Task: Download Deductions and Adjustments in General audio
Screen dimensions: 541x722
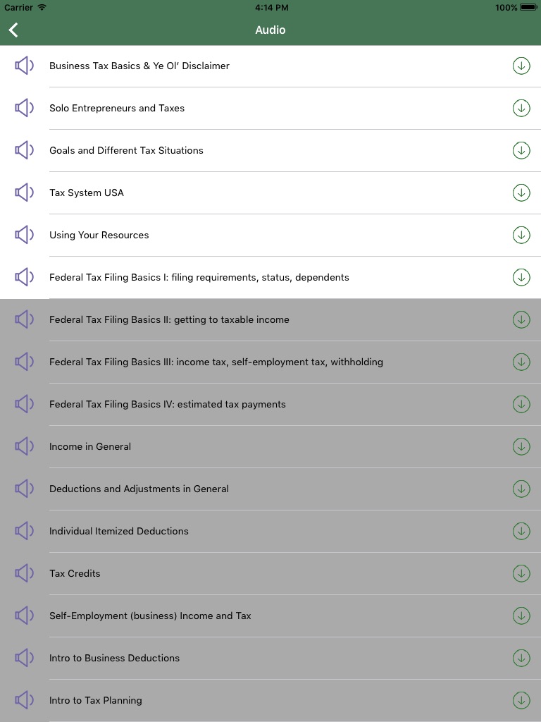Action: [521, 489]
